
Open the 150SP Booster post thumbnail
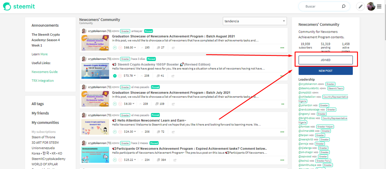95,71
